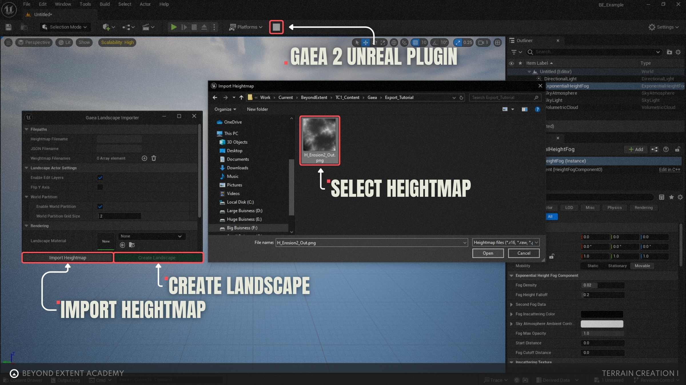Click Open in the file dialog

click(488, 253)
